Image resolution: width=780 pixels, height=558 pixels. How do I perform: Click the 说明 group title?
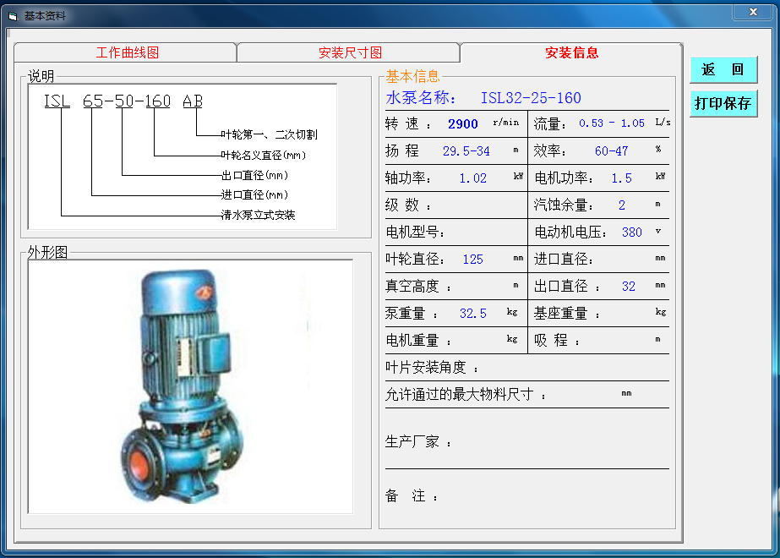point(41,76)
